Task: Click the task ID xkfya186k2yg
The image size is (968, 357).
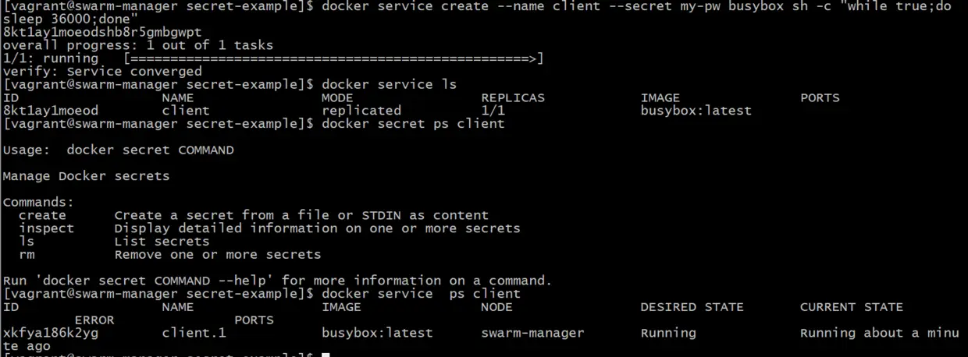Action: click(51, 333)
